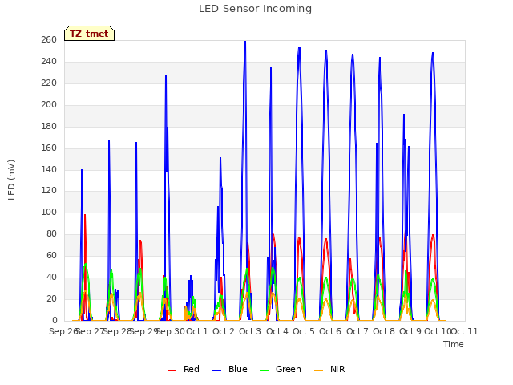Click the blue legend color marker

tap(217, 371)
